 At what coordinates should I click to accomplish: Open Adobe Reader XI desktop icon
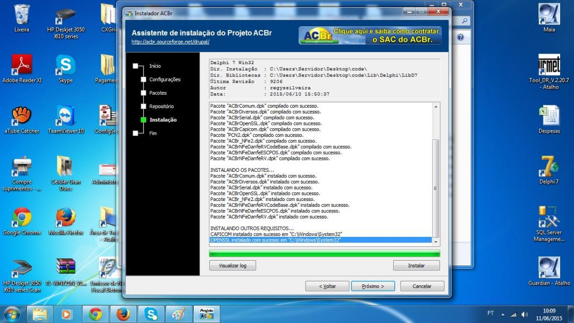pyautogui.click(x=22, y=69)
